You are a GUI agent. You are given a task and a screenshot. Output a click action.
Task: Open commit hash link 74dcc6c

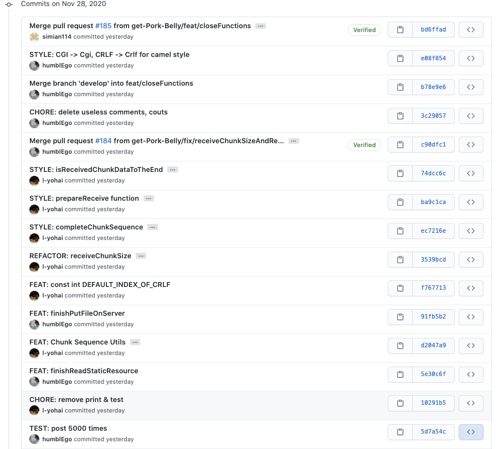433,174
